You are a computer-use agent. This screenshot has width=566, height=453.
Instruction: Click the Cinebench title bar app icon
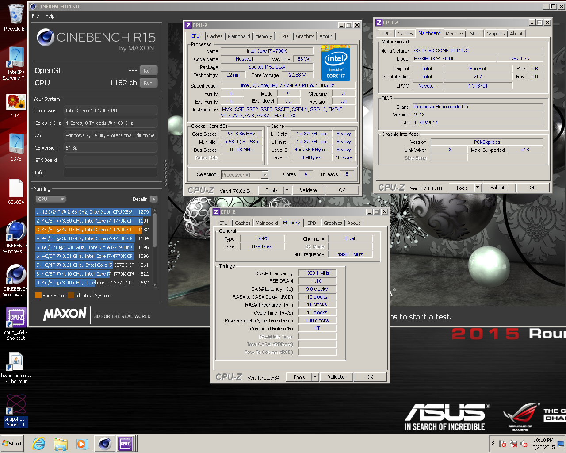pos(33,7)
